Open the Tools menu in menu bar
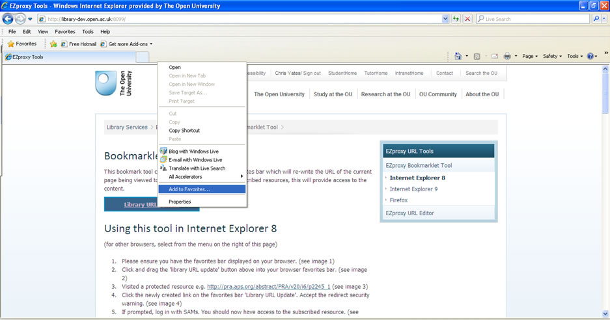The height and width of the screenshot is (320, 610). pos(88,31)
